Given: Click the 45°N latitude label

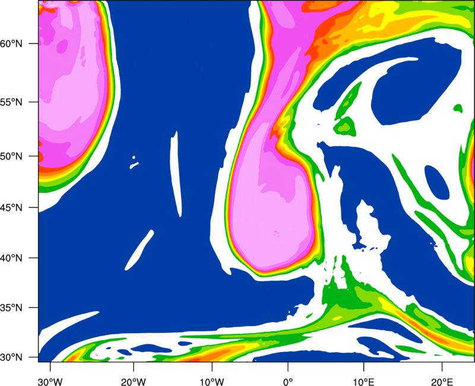Looking at the screenshot, I should tap(11, 207).
